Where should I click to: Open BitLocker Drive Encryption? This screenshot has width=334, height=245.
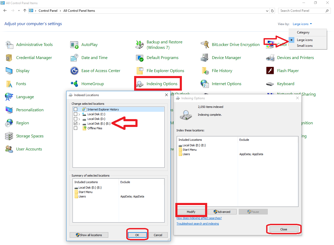[x=236, y=44]
